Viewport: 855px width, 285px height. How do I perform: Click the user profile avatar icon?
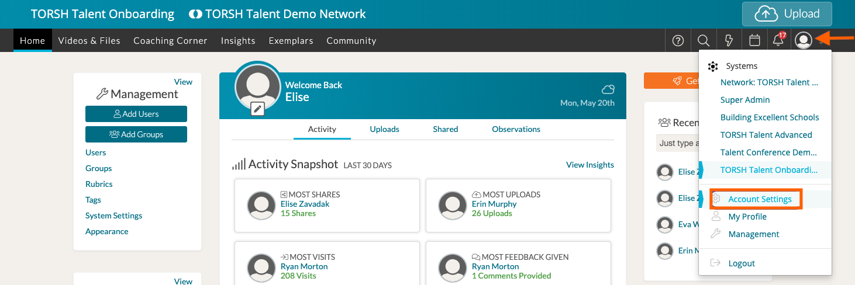point(804,40)
